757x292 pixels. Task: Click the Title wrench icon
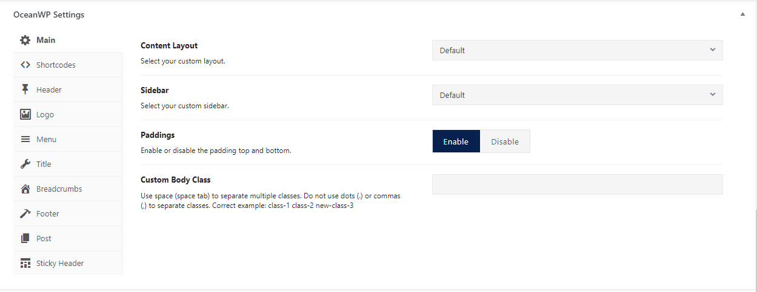pos(25,164)
